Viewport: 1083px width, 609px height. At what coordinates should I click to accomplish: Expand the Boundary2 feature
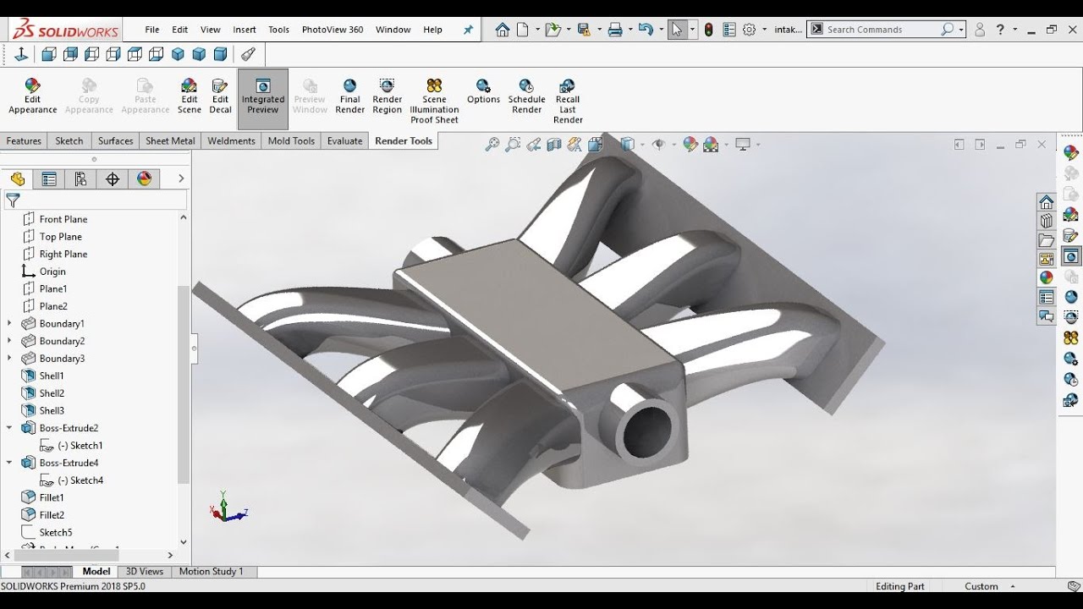coord(9,341)
